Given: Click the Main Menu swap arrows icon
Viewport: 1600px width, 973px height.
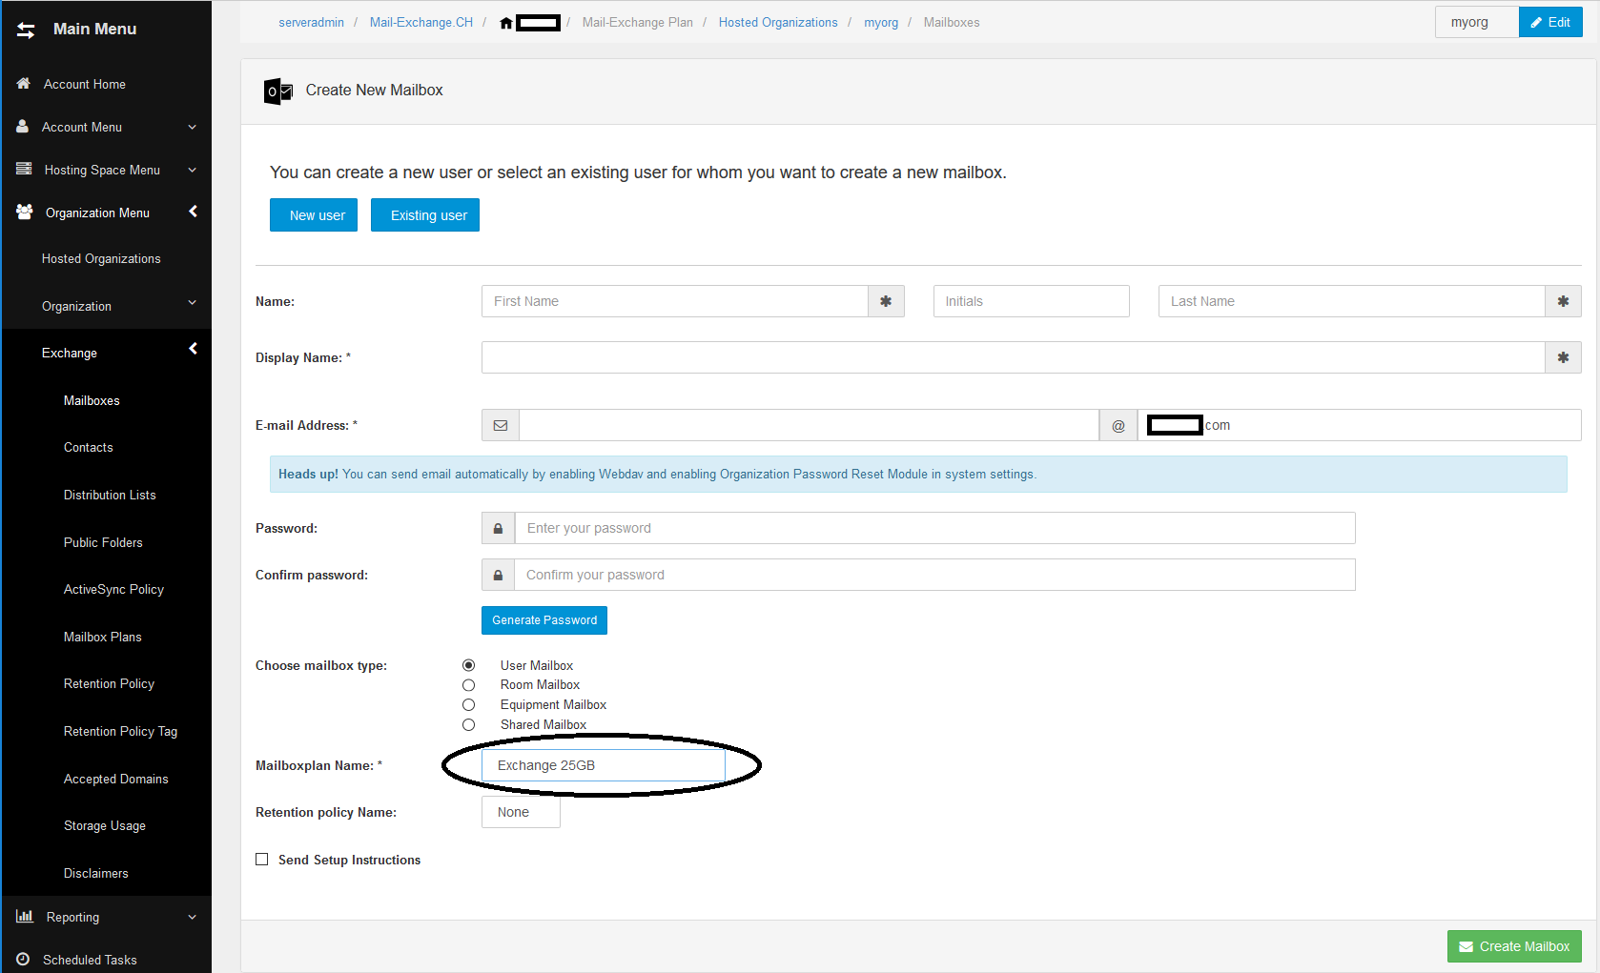Looking at the screenshot, I should point(26,30).
